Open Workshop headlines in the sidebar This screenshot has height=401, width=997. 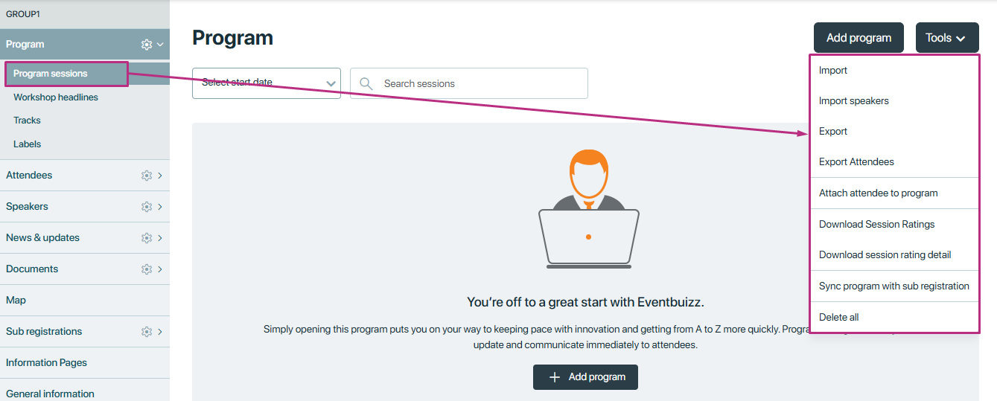pos(56,97)
